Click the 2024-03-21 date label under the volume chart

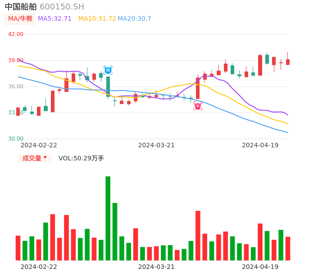click(156, 267)
